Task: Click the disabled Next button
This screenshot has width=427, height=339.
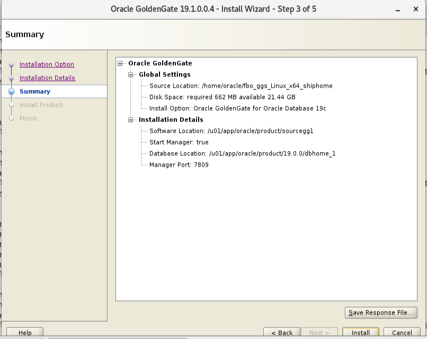Action: 319,333
